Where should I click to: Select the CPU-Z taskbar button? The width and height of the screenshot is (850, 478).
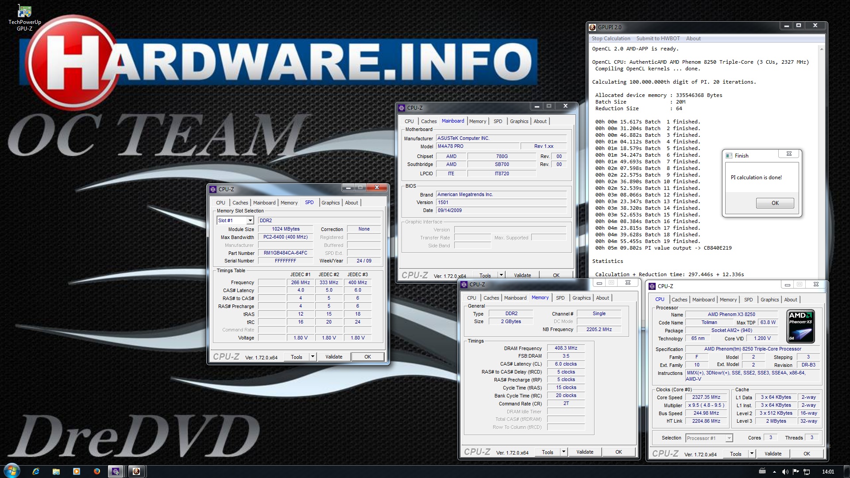point(116,471)
